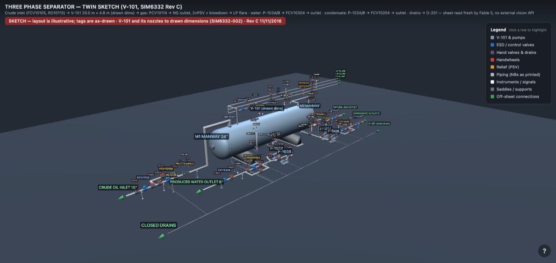Highlight V-101 & pumps legend row
Viewport: 556px width, 263px height.
pos(518,37)
